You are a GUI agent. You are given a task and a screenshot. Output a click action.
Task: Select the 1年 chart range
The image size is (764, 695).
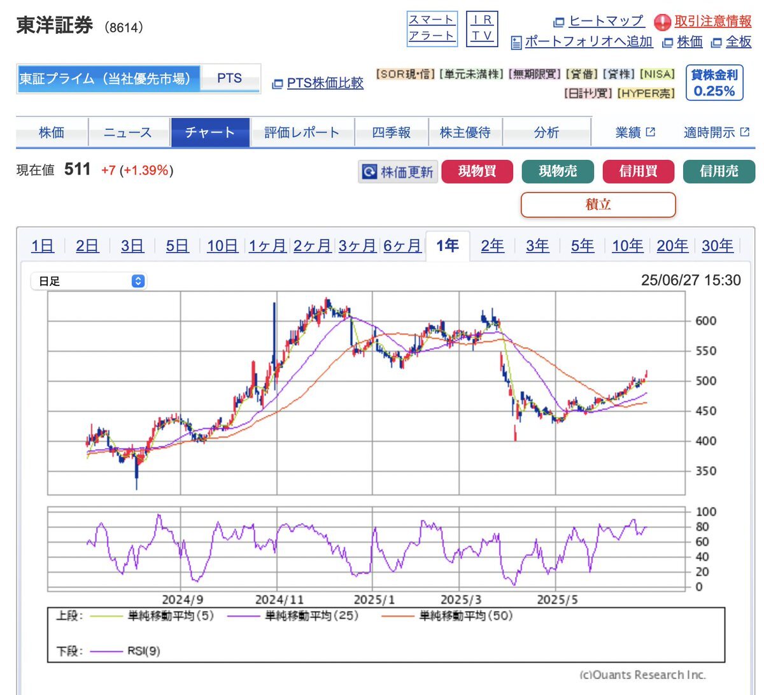[x=448, y=246]
